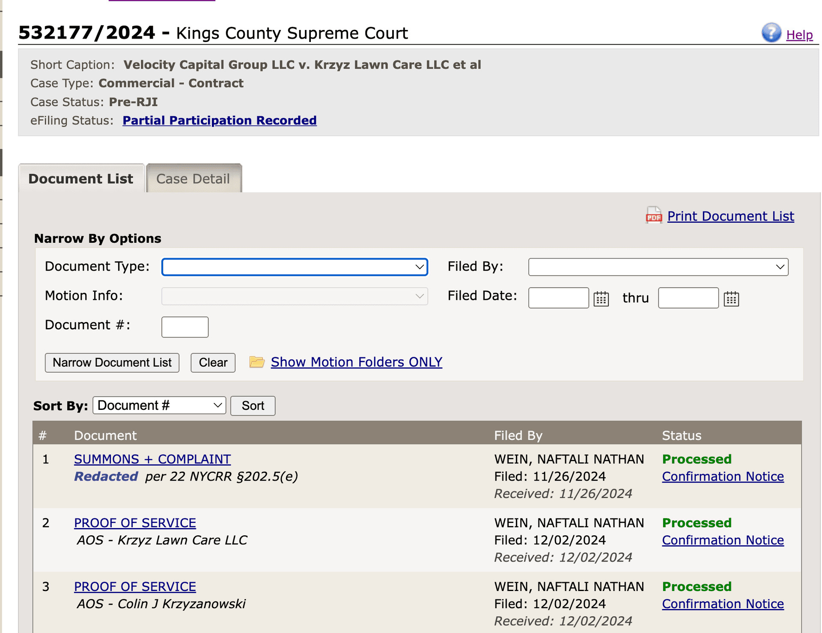Open the Partial Participation Recorded link

pyautogui.click(x=219, y=120)
